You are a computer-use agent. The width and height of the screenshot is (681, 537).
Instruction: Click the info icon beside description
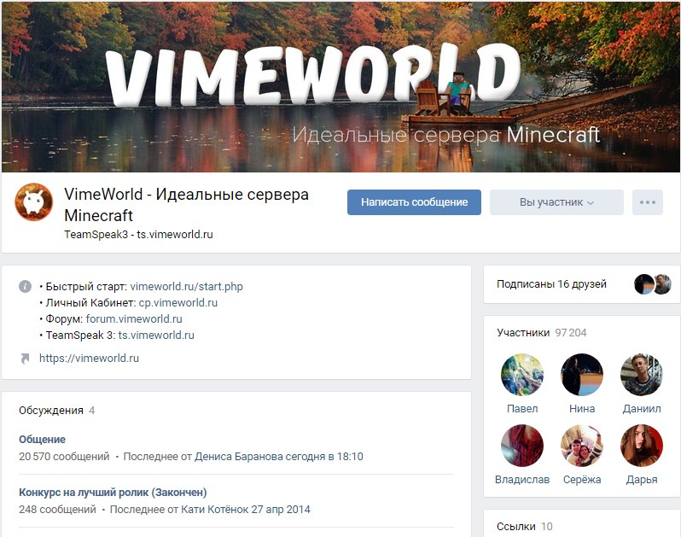(26, 286)
